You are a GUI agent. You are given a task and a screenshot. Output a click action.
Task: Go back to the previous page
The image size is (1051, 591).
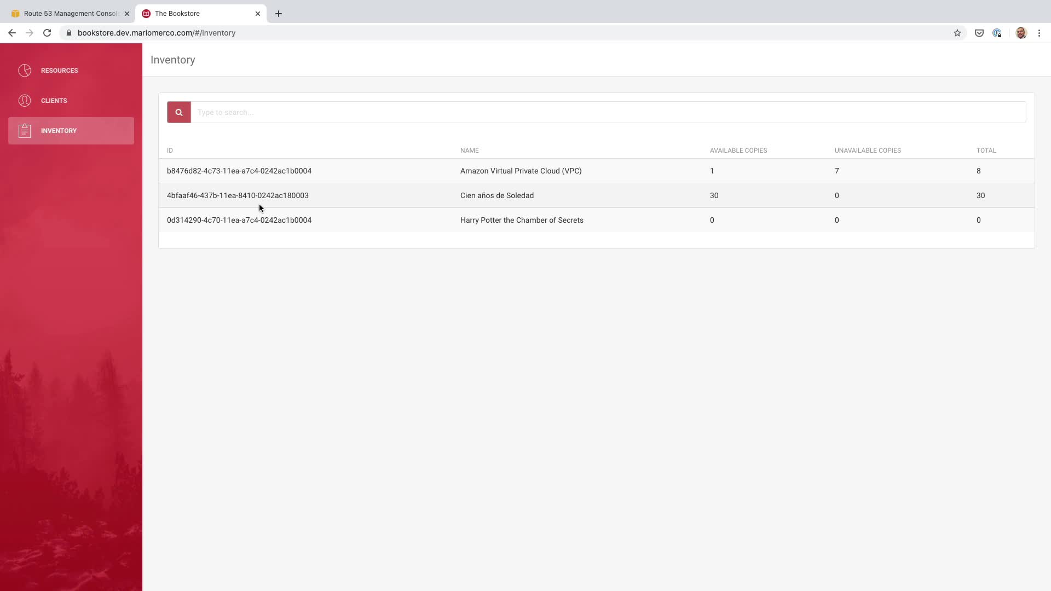pyautogui.click(x=12, y=33)
